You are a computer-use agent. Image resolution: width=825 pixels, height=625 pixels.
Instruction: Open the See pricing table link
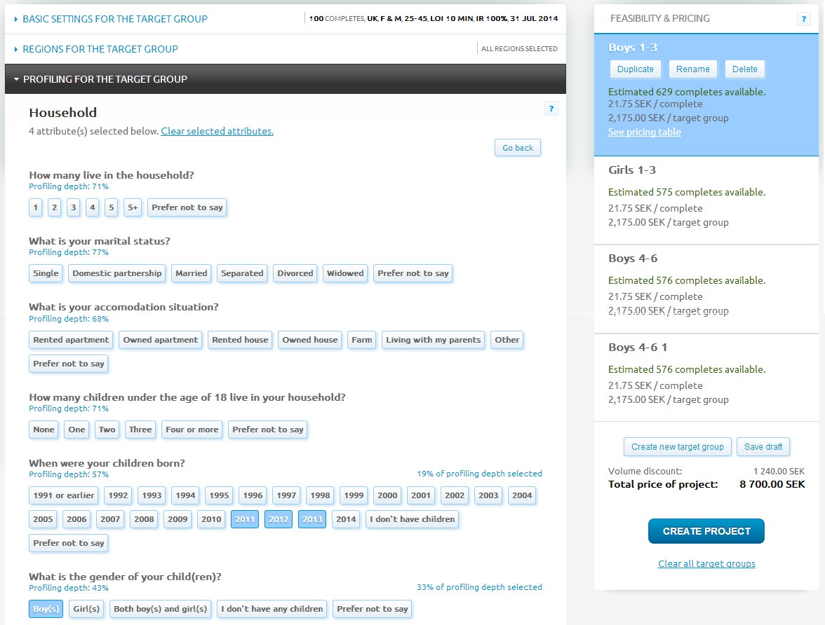(x=644, y=132)
